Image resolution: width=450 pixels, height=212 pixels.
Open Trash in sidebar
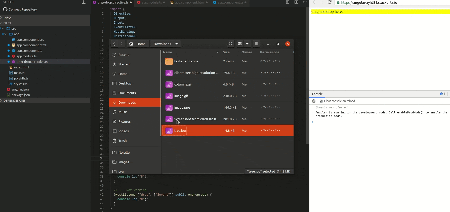point(135,141)
